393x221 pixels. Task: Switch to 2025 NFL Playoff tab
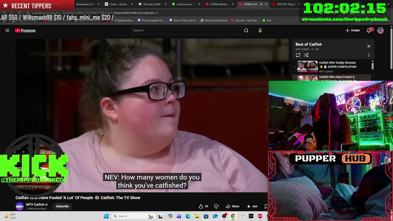point(286,4)
